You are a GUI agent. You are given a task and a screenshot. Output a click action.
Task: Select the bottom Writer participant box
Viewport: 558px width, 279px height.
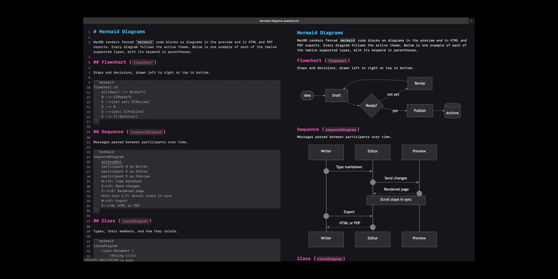coord(326,239)
